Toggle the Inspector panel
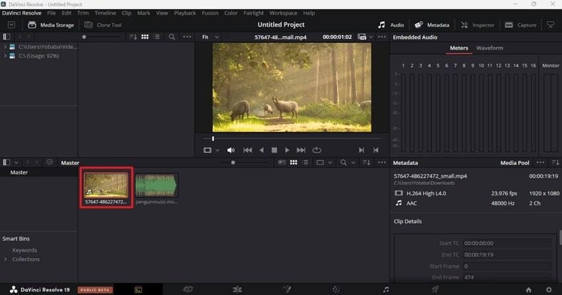The width and height of the screenshot is (562, 295). [x=477, y=25]
